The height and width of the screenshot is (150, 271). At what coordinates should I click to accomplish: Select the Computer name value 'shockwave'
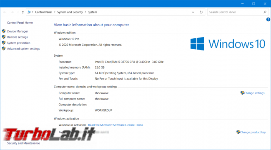tap(102, 93)
